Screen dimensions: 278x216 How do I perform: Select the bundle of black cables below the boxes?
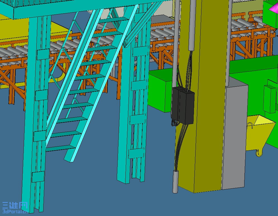tap(180, 147)
